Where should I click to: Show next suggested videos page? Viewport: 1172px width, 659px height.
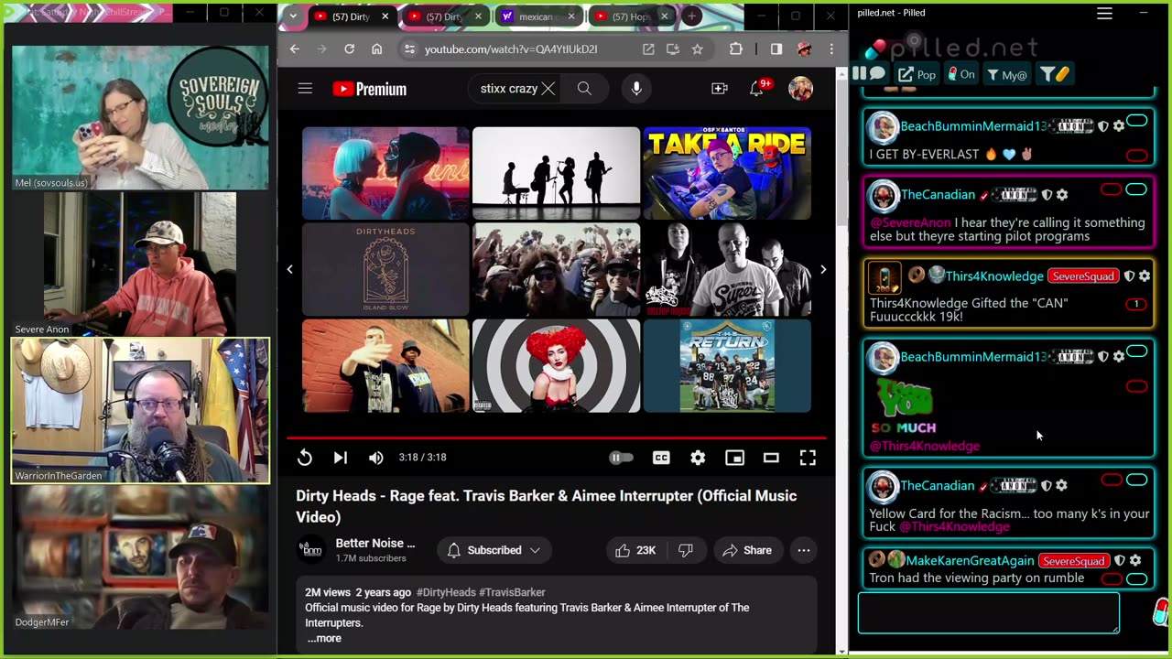point(822,269)
